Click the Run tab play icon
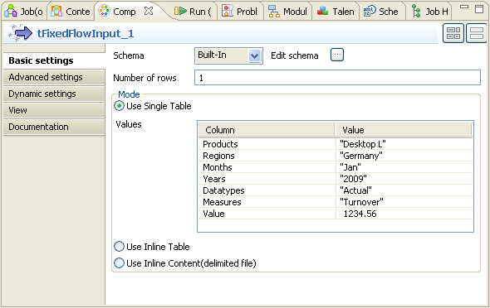490x308 pixels. (180, 12)
